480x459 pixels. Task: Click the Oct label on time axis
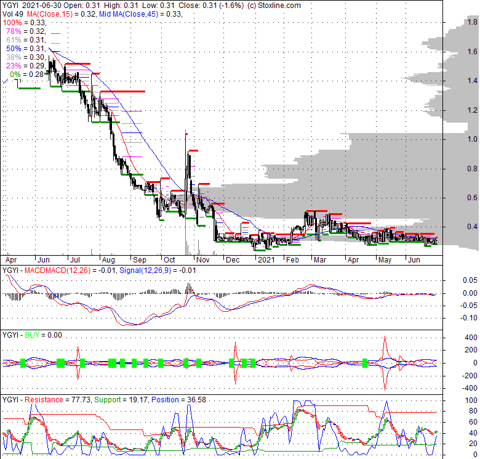[169, 260]
